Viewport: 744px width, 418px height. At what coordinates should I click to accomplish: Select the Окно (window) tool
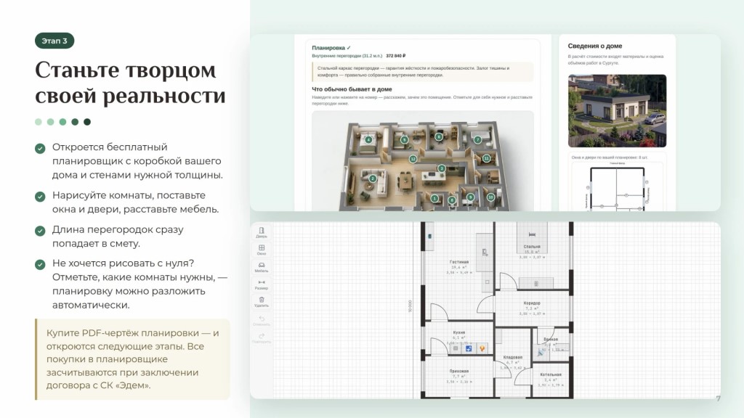coord(262,250)
